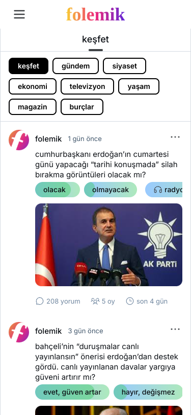Switch to the ekonomi category

33,86
